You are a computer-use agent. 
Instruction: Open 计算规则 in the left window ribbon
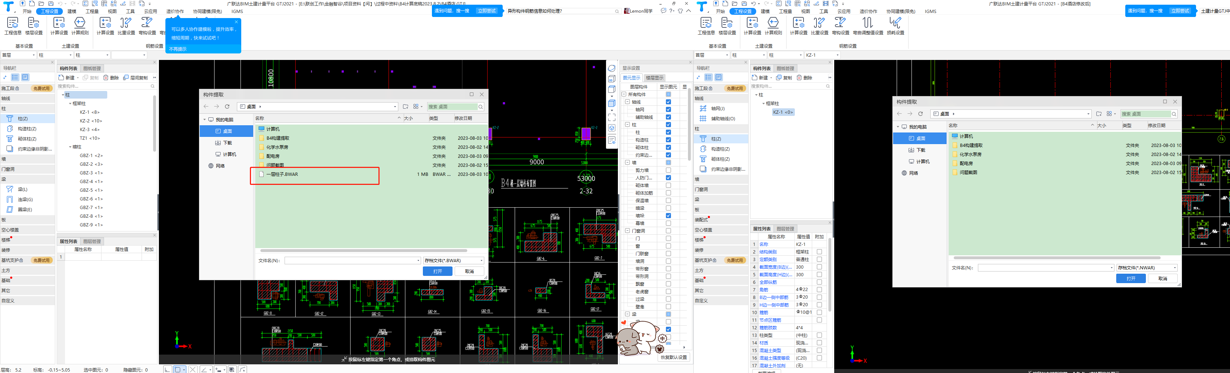(x=80, y=26)
